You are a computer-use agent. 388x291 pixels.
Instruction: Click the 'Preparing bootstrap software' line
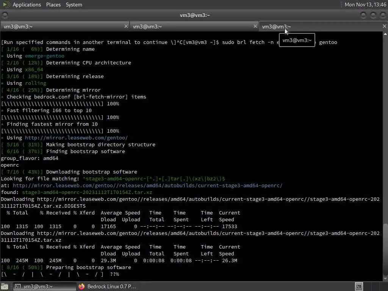(66, 268)
